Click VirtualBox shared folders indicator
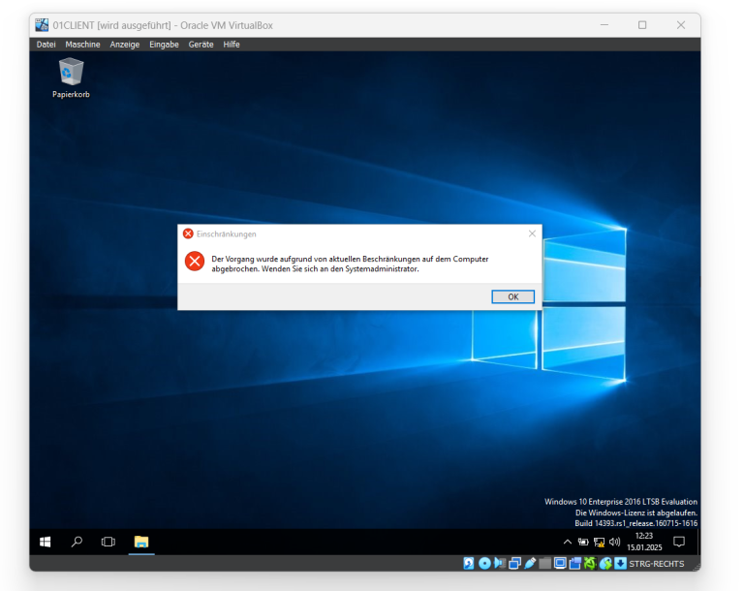 (x=545, y=564)
